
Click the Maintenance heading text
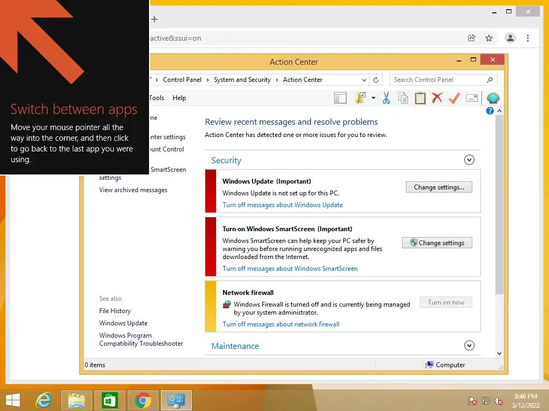(x=235, y=346)
